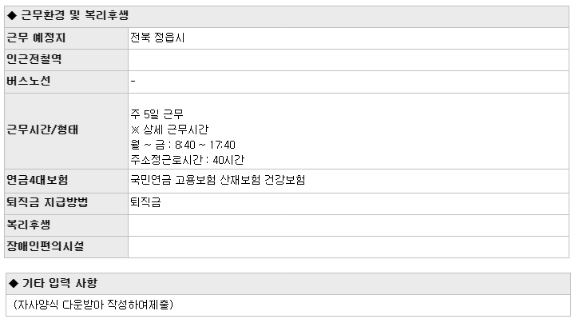Select the 근무 예정지 label cell
Screen dimensions: 575x323
point(66,38)
